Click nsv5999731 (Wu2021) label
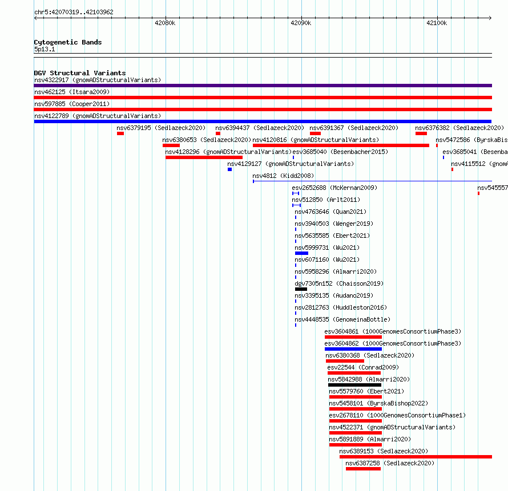 pos(327,247)
